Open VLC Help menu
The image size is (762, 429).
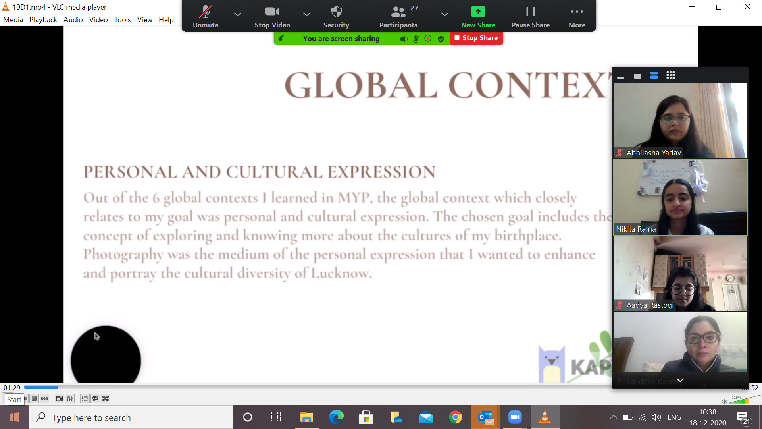(x=166, y=20)
